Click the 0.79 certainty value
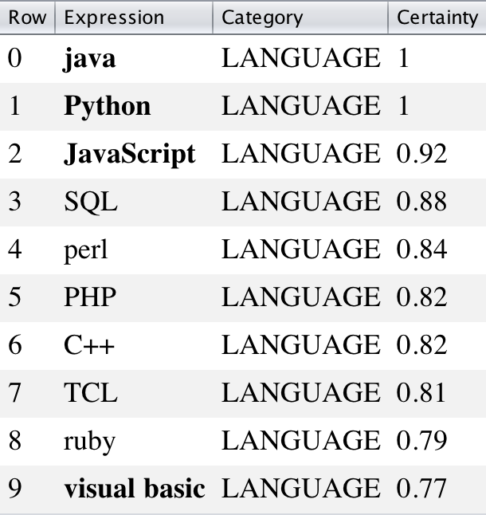 pyautogui.click(x=421, y=441)
